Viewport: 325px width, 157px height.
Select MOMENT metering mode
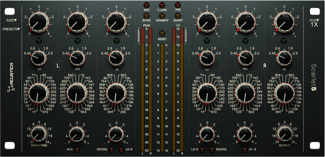pos(162,16)
